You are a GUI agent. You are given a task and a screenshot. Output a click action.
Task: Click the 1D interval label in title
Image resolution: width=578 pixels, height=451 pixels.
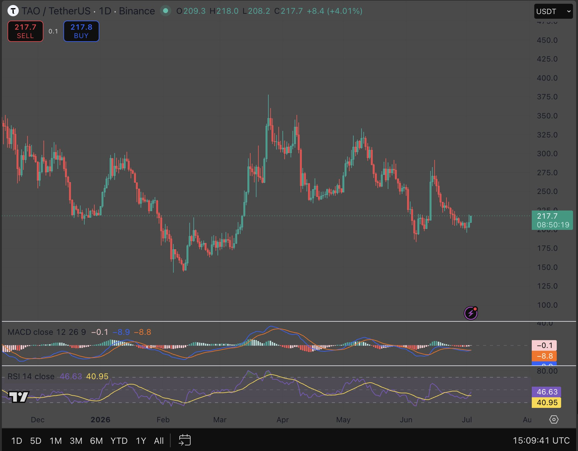[x=105, y=11]
